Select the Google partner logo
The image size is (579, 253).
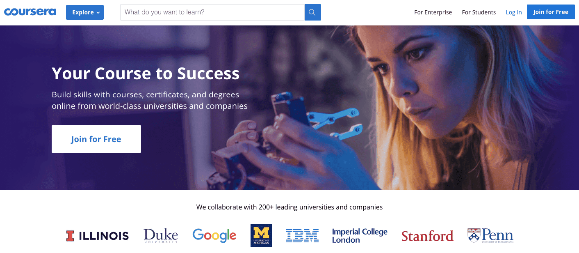[x=214, y=235]
